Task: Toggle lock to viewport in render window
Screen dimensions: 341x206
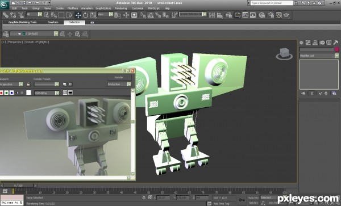Action: pos(28,84)
